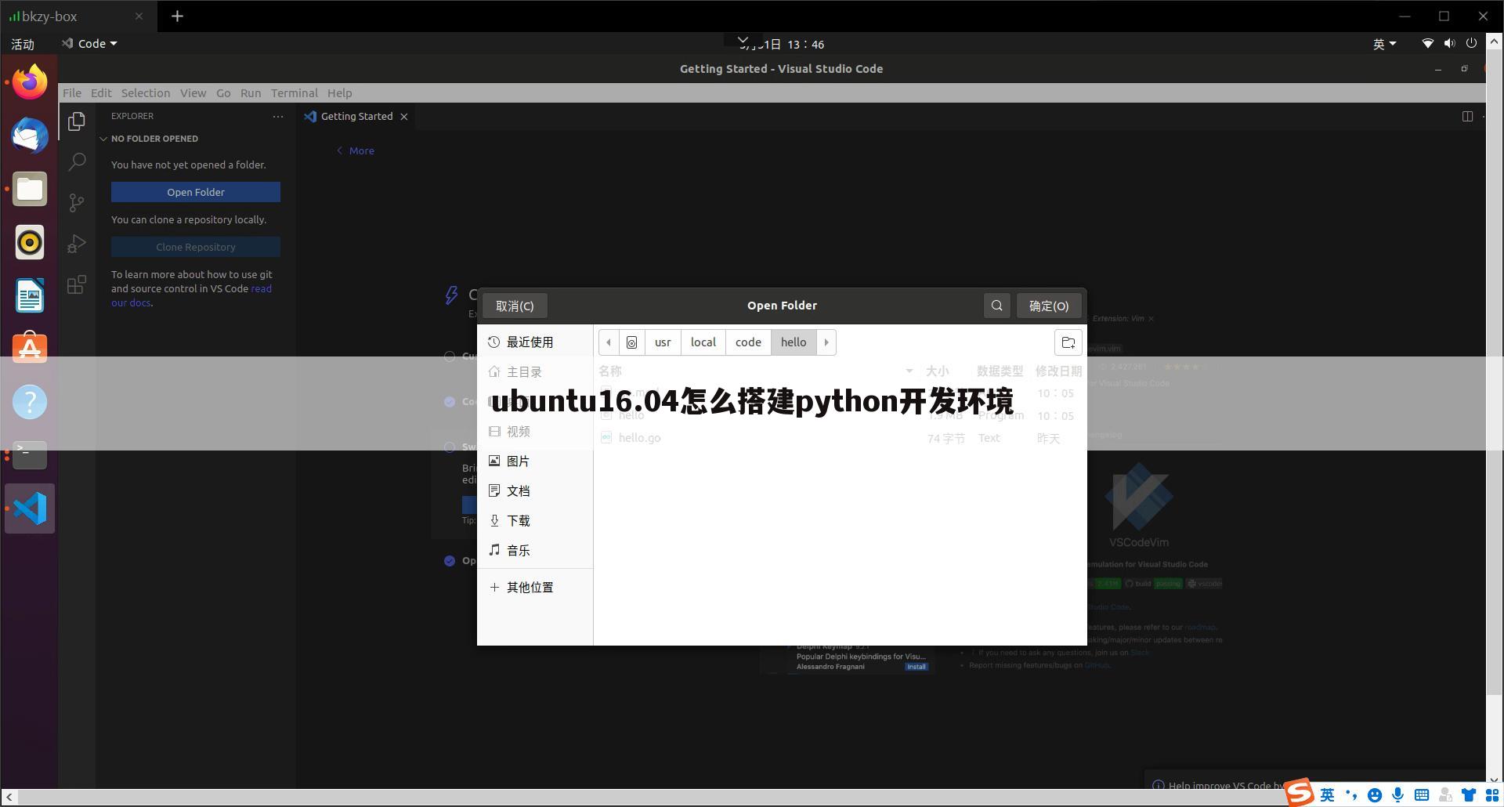
Task: Click the split editor icon in VS Code
Action: (1467, 116)
